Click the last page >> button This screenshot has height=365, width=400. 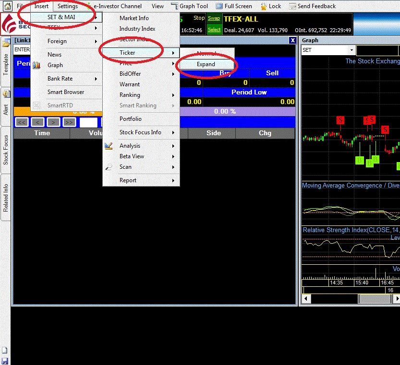click(x=69, y=122)
